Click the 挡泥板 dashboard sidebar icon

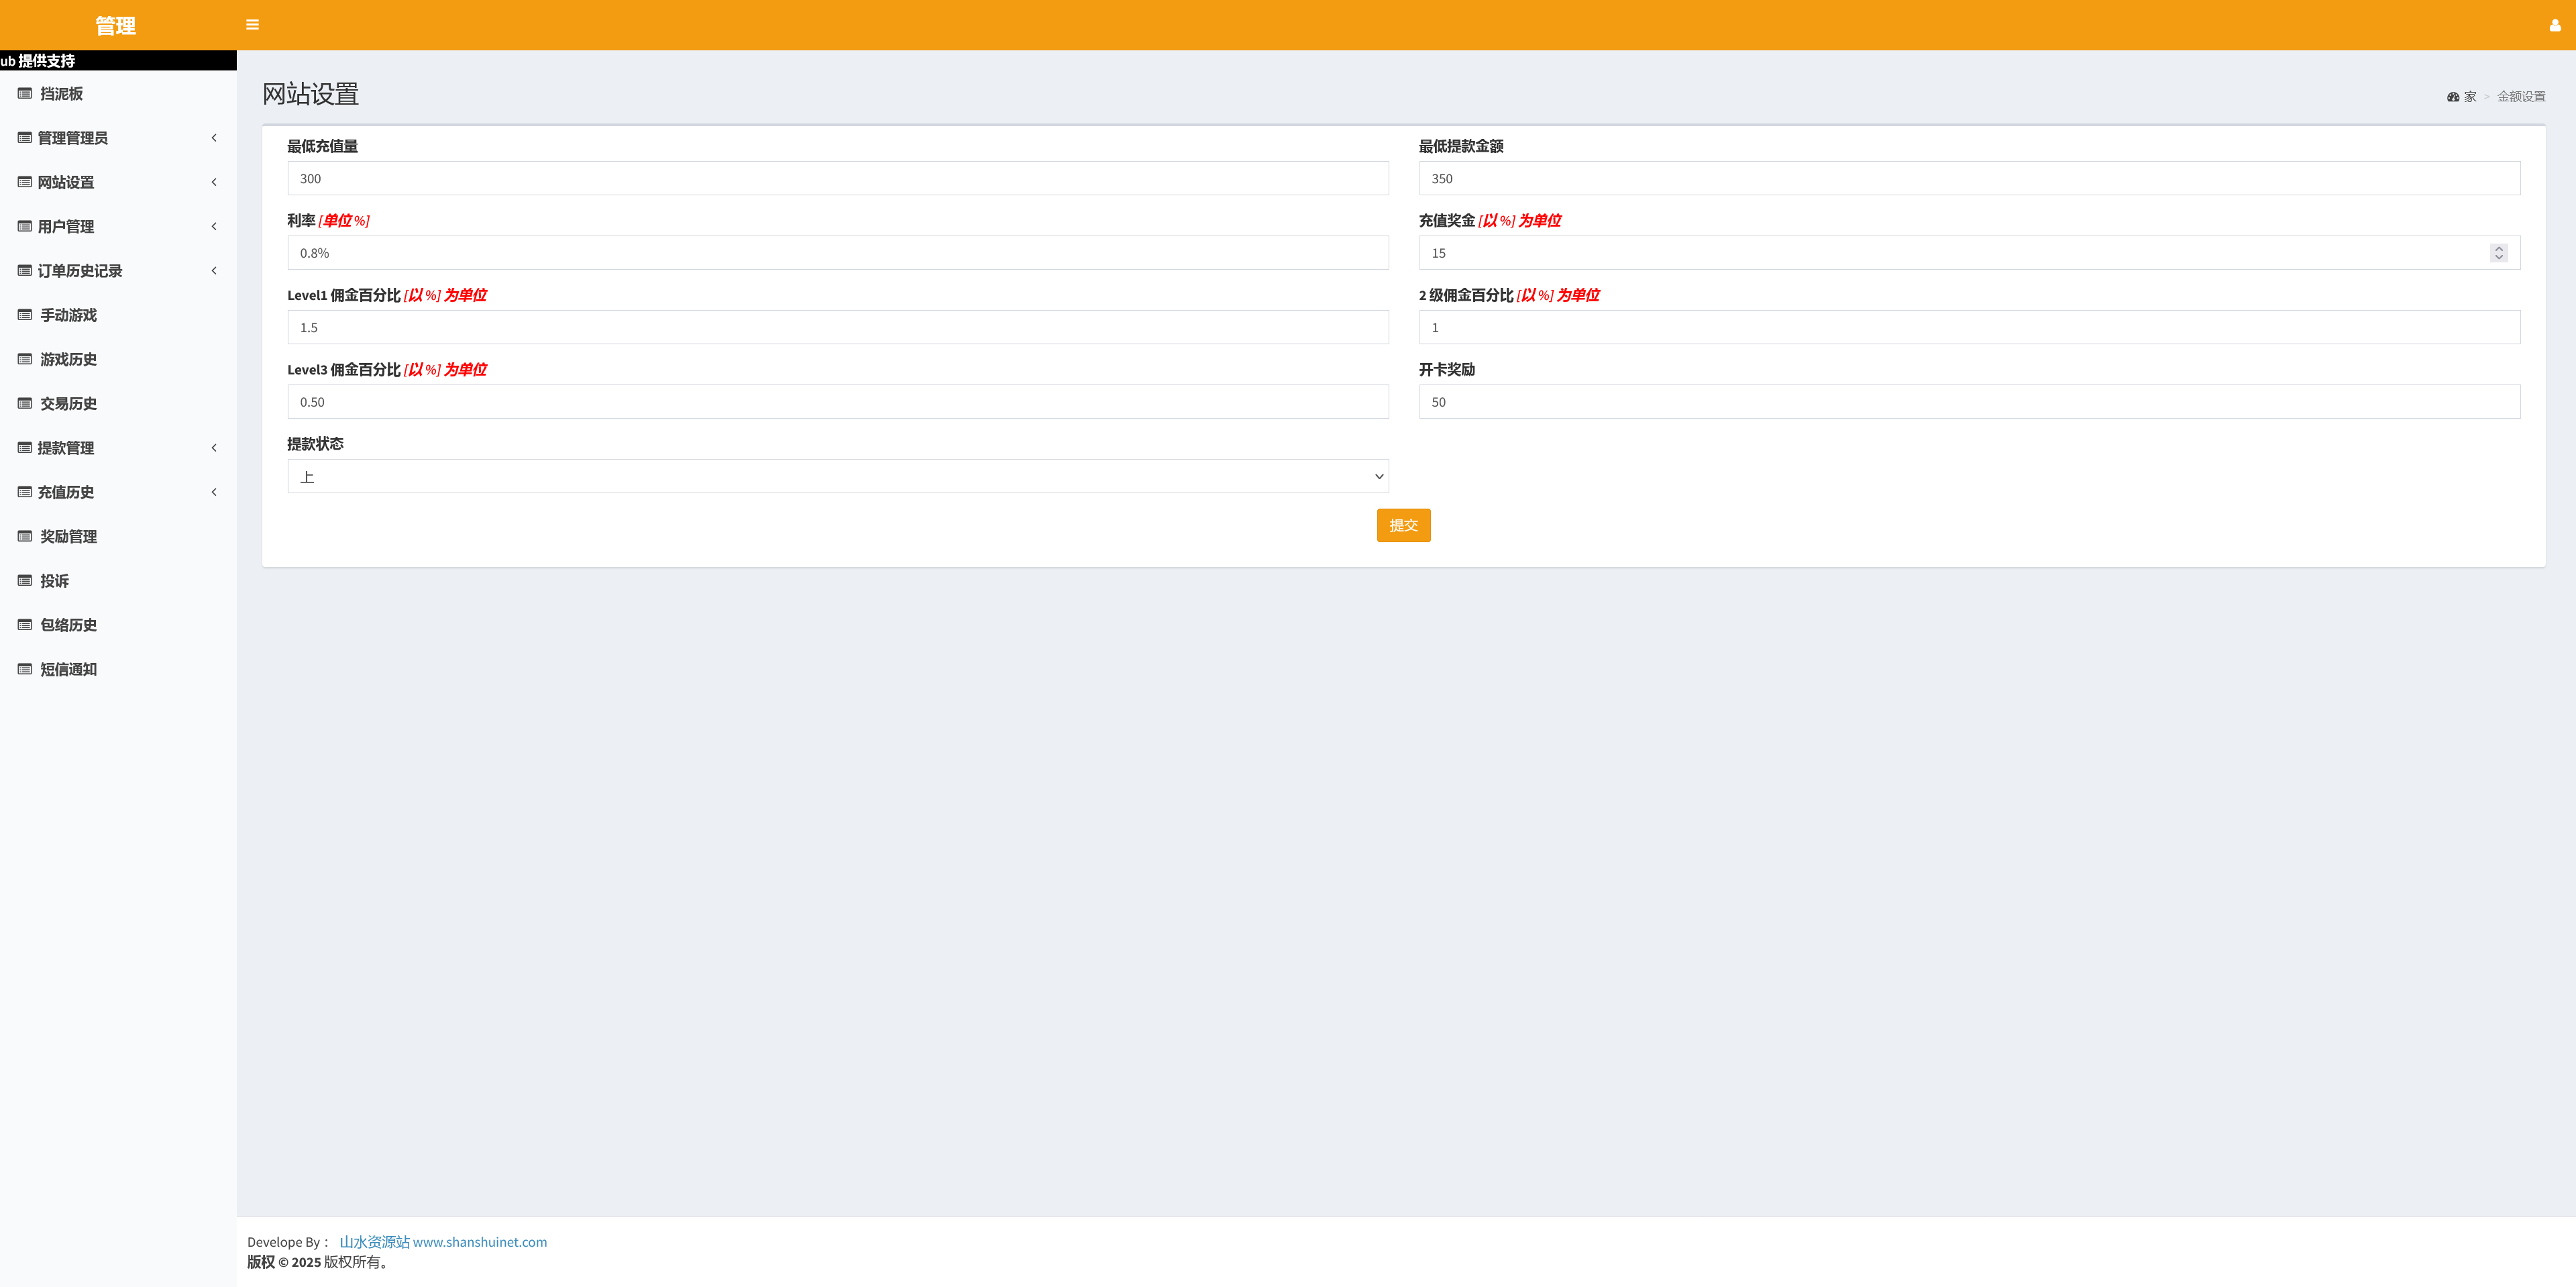click(x=25, y=94)
